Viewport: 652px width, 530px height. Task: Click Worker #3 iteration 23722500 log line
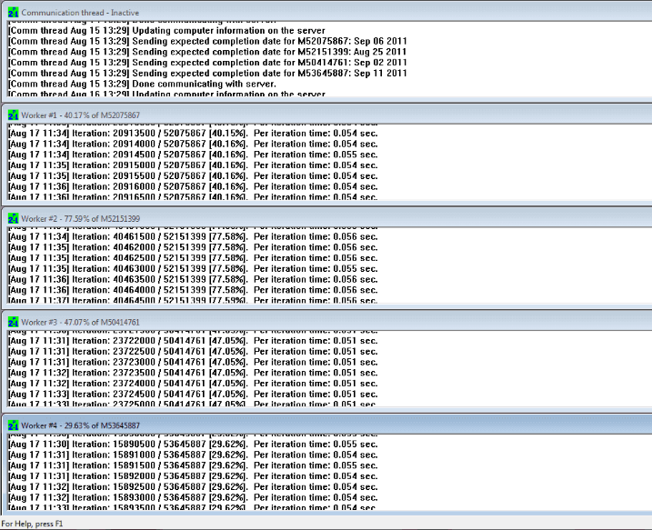(x=193, y=352)
